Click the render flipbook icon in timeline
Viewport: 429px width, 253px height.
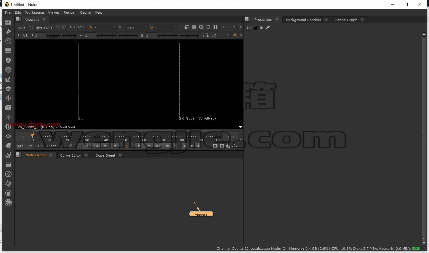[x=215, y=146]
